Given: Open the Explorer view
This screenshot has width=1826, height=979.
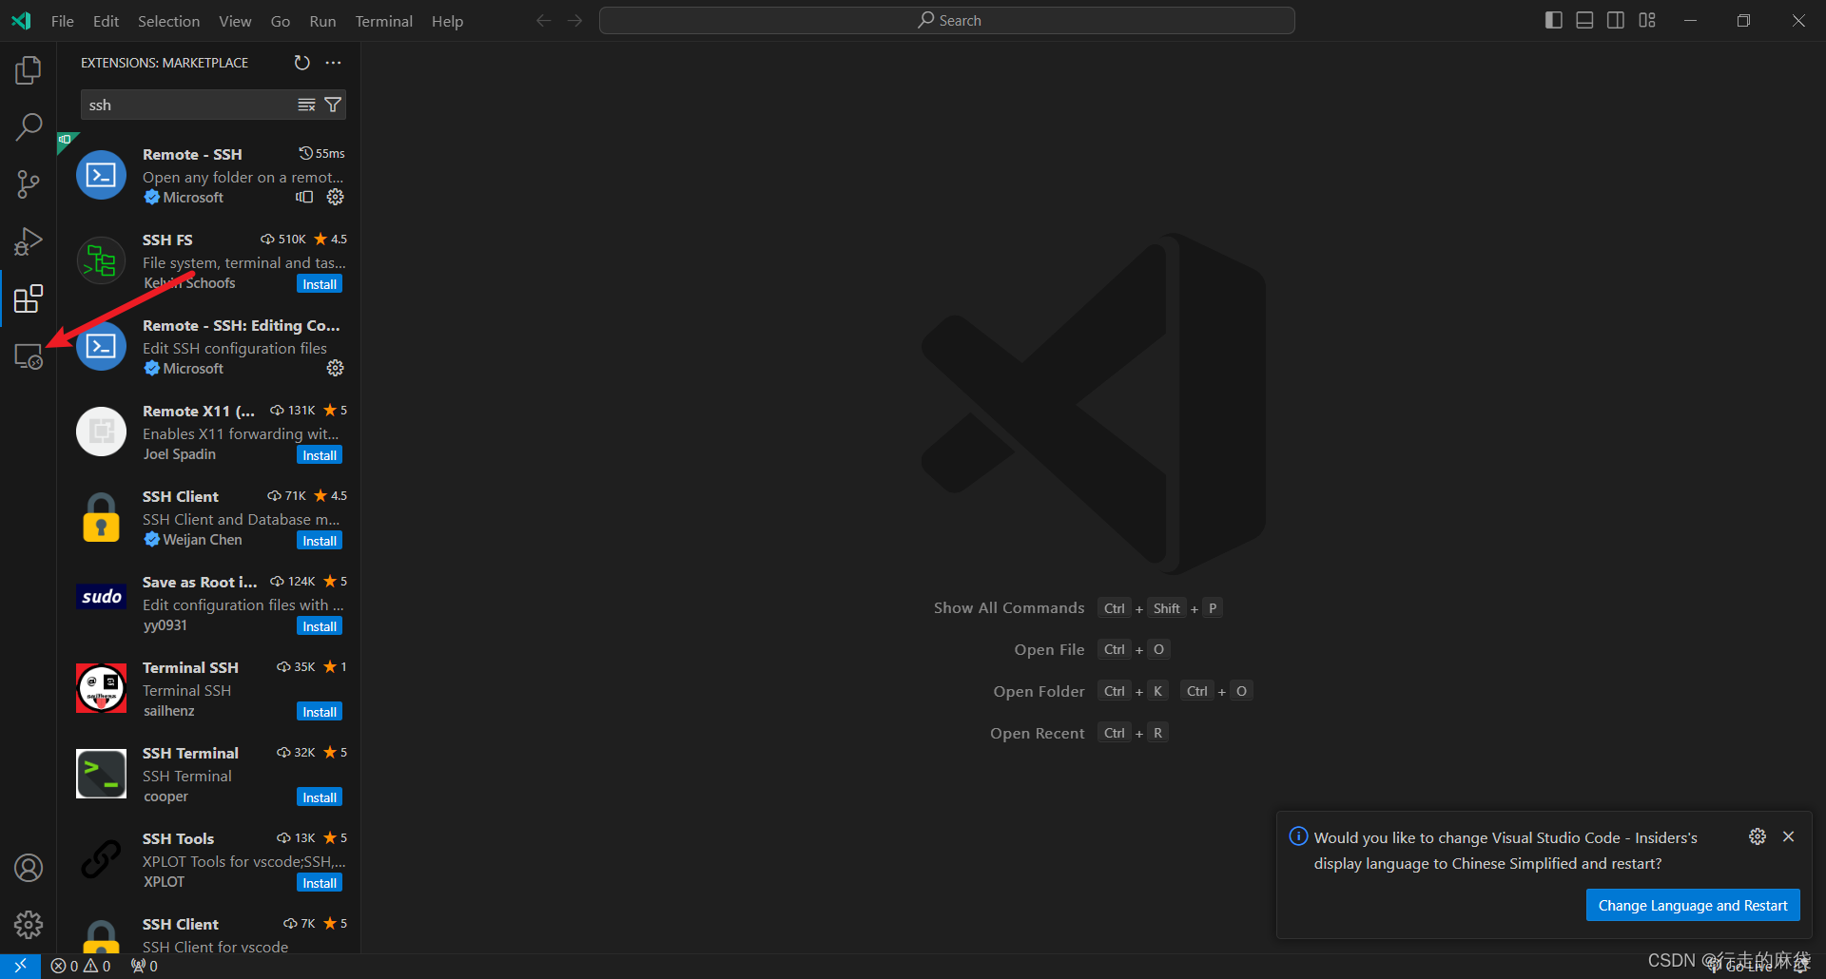Looking at the screenshot, I should click(x=29, y=70).
